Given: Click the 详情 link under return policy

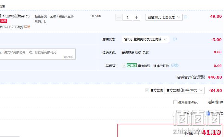Looking at the screenshot, I should pyautogui.click(x=27, y=27).
